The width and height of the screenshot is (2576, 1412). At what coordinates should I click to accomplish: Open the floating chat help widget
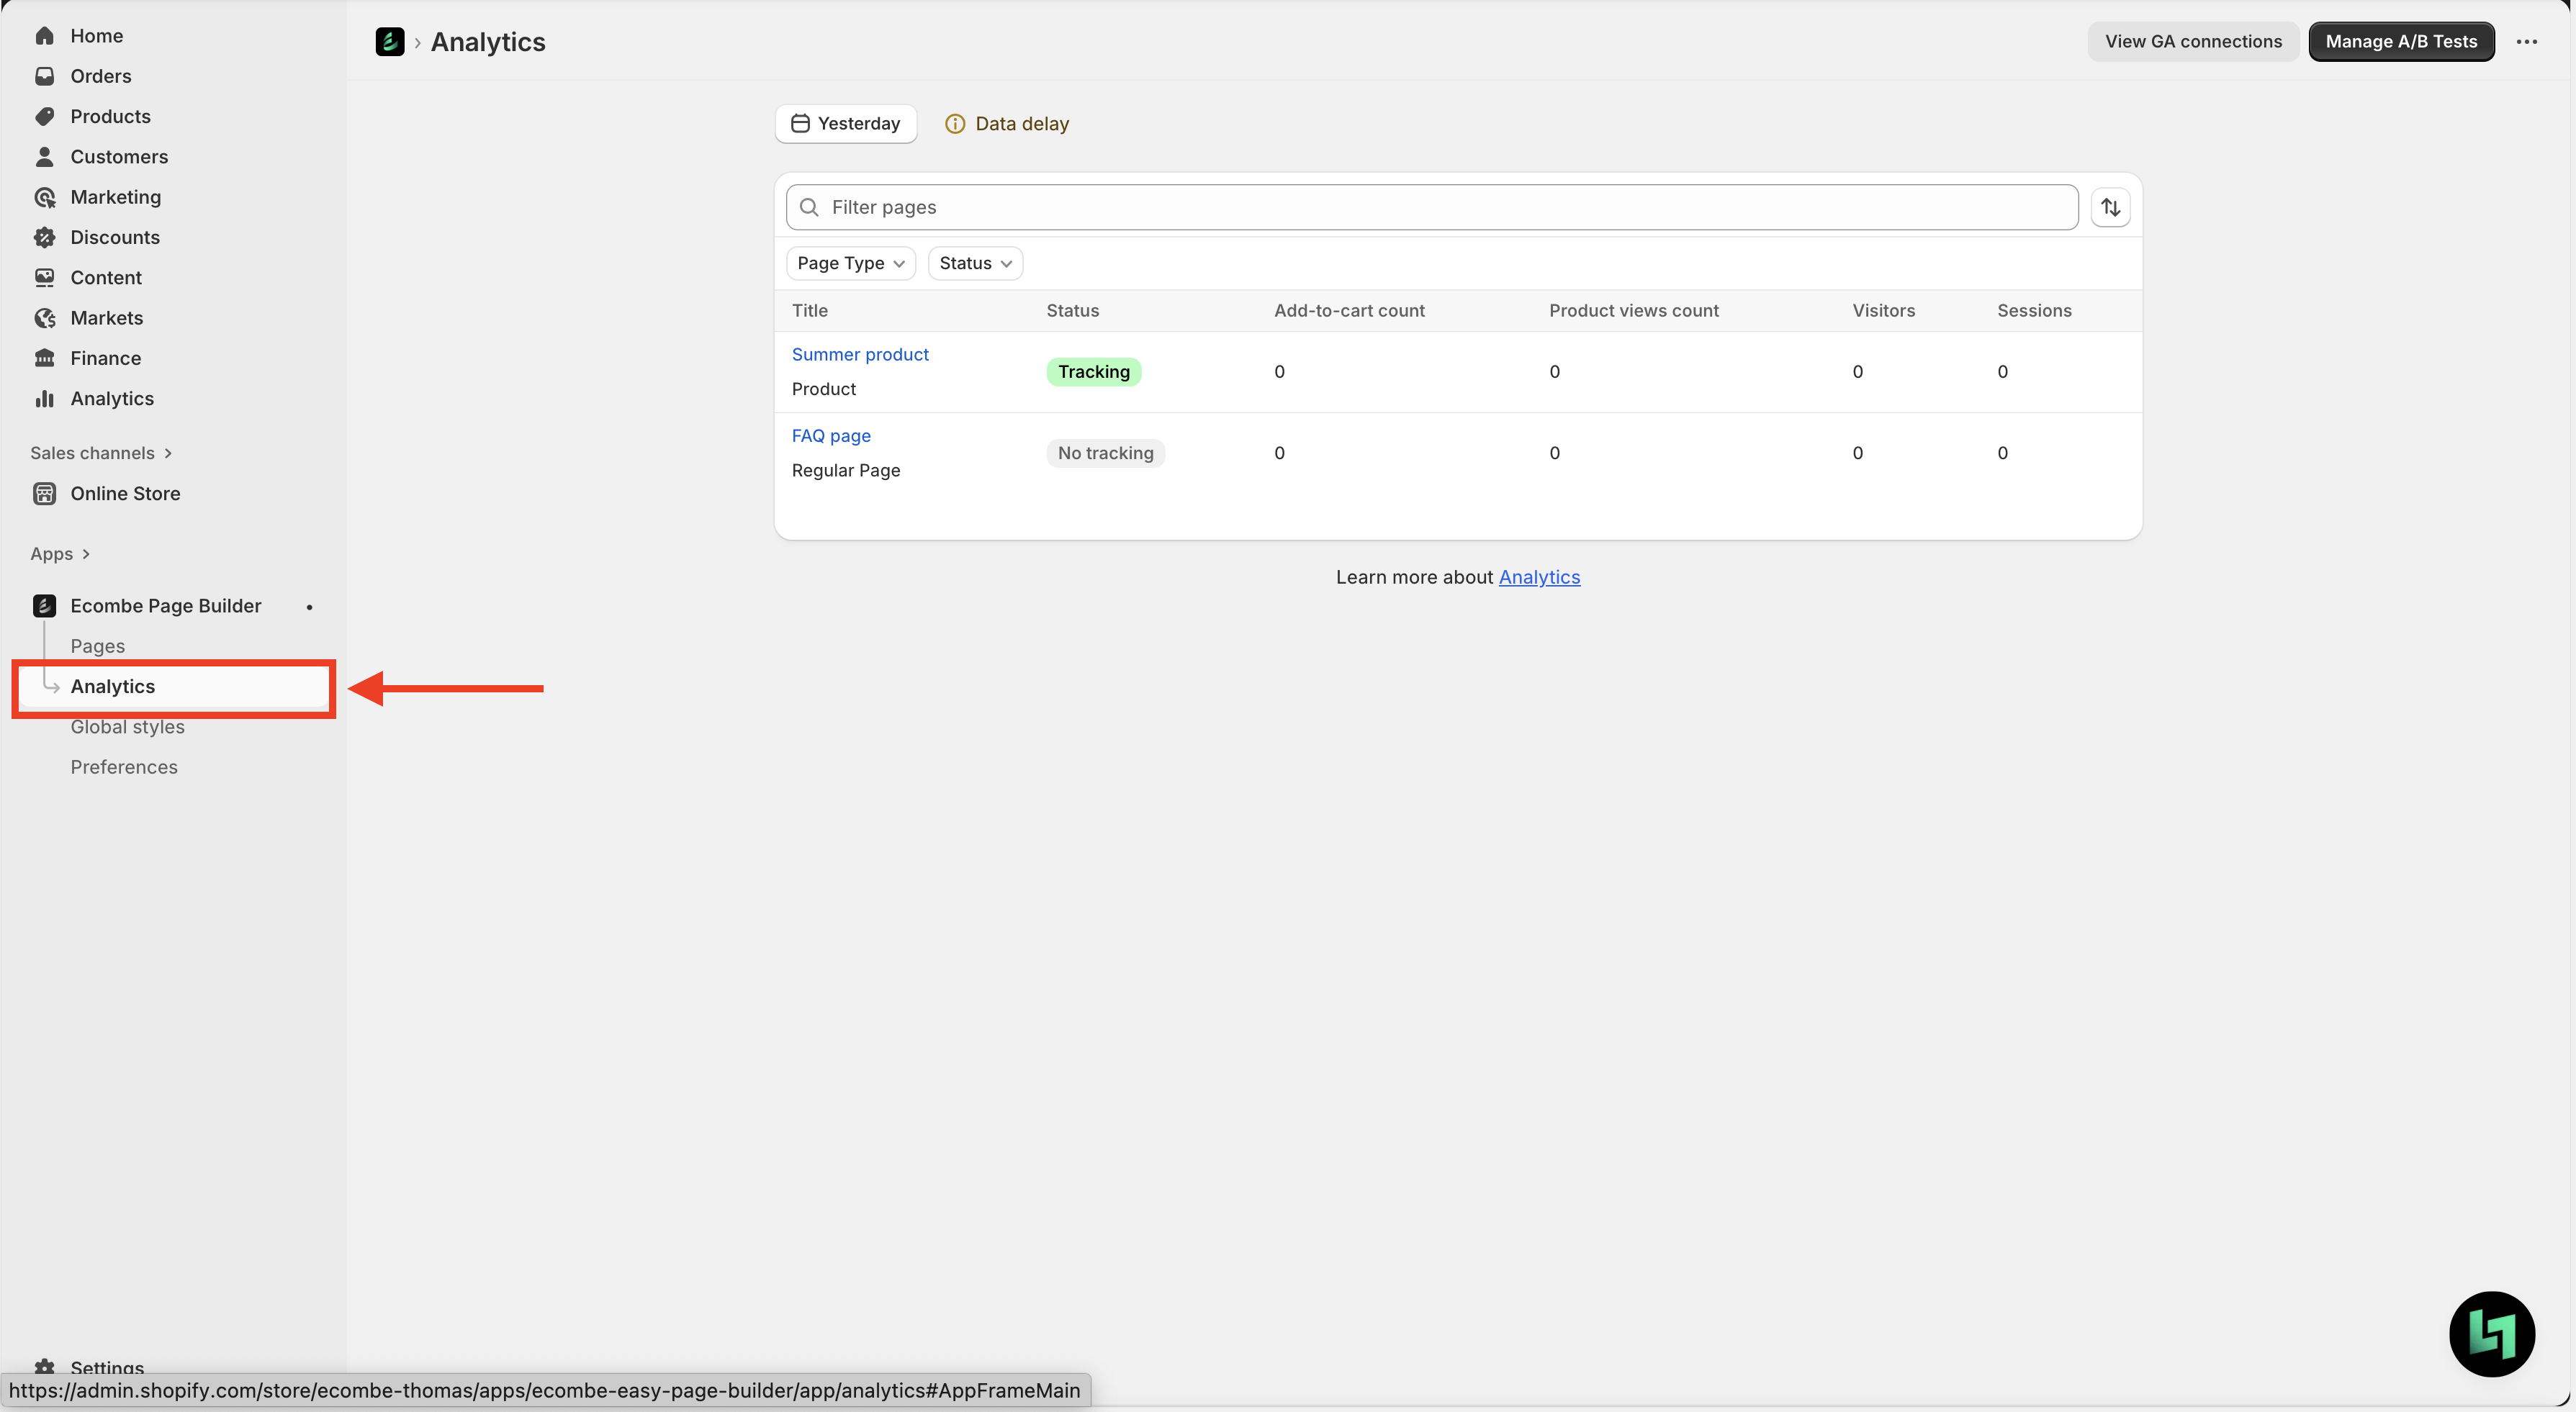(2491, 1333)
